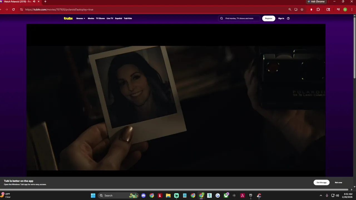This screenshot has width=356, height=200.
Task: Click the Get the app button
Action: click(322, 182)
